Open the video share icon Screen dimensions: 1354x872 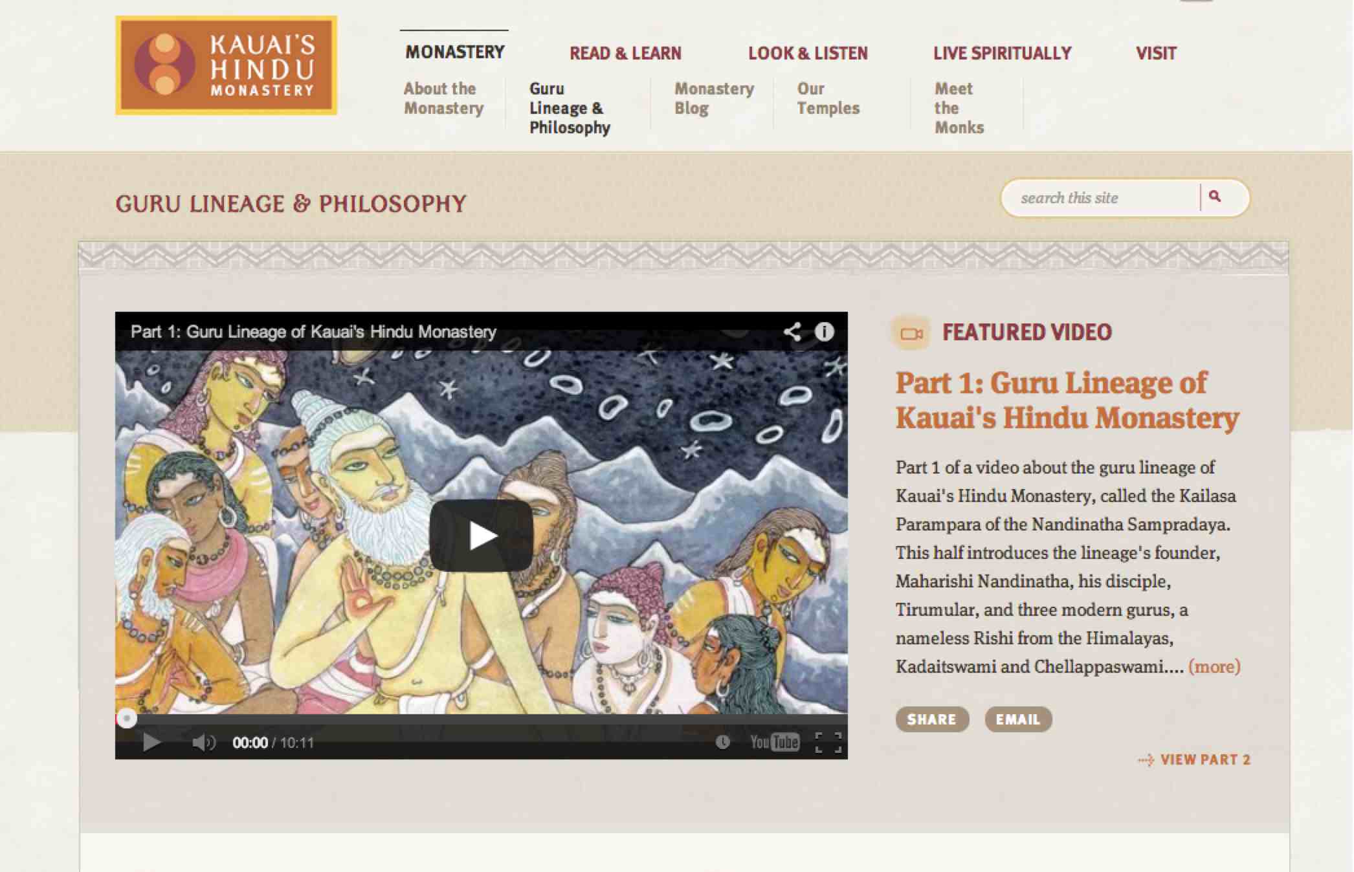pyautogui.click(x=792, y=332)
